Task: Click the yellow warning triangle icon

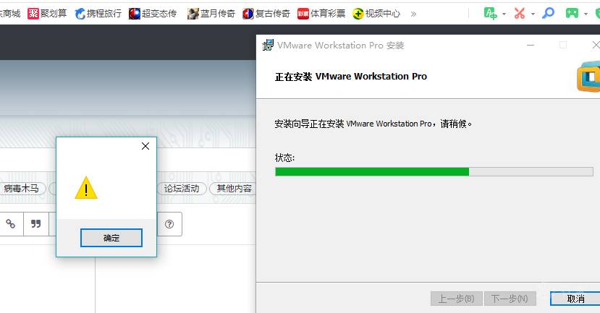Action: click(x=86, y=188)
